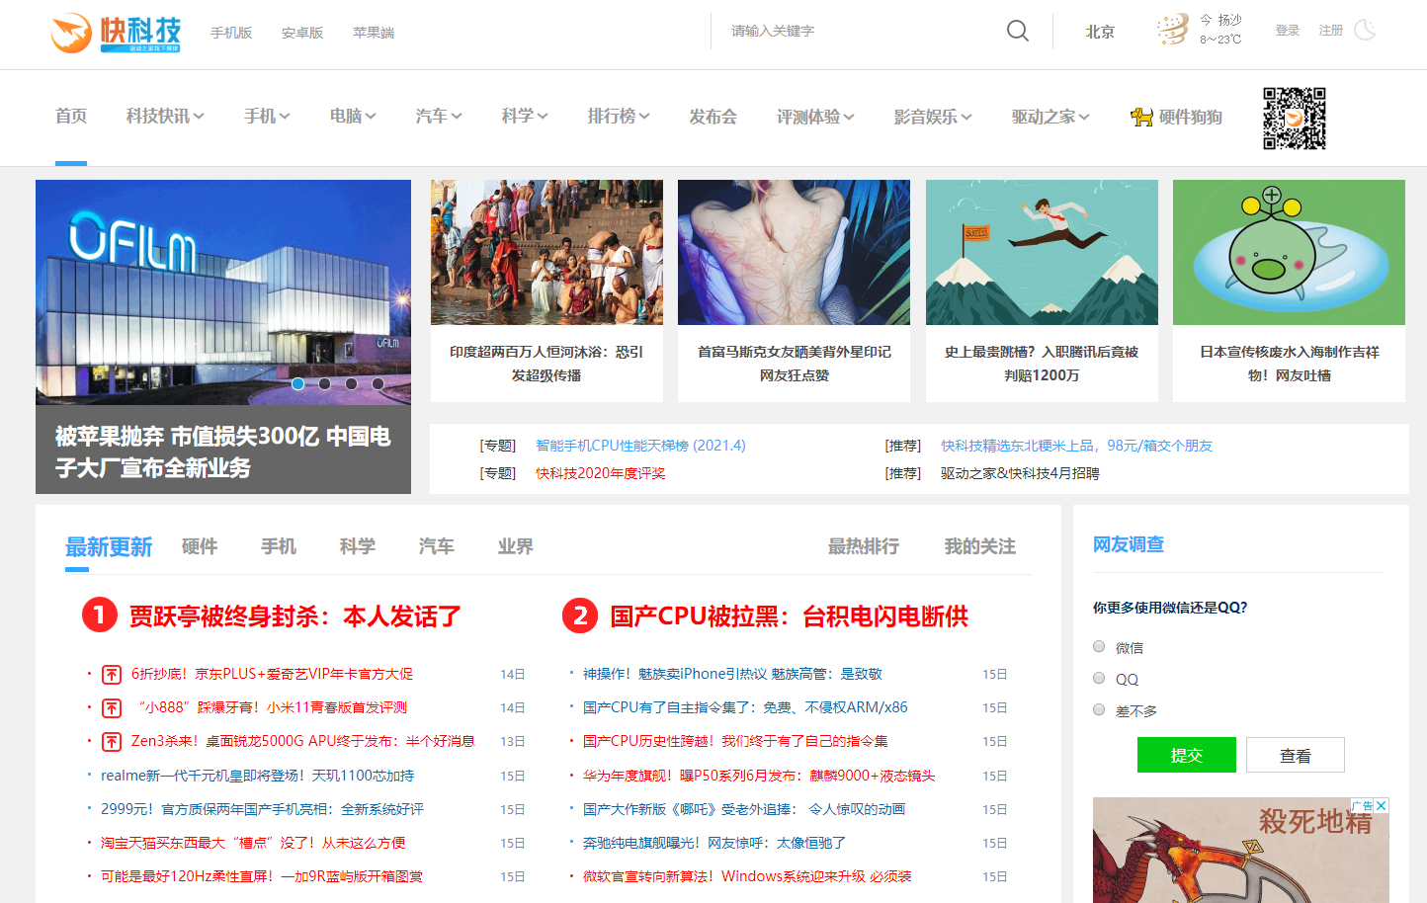Open 快科技2020年度评奖 topic link
Image resolution: width=1427 pixels, height=903 pixels.
coord(601,473)
